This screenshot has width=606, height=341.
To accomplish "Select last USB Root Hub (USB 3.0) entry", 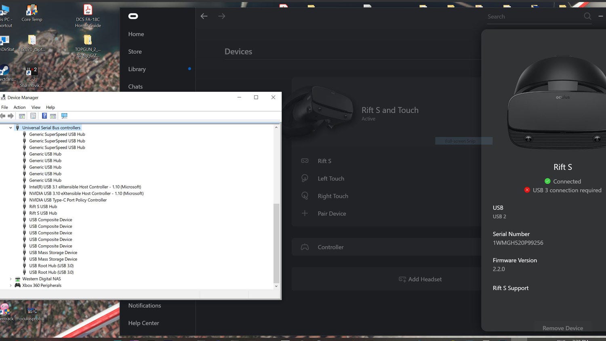I will click(51, 272).
